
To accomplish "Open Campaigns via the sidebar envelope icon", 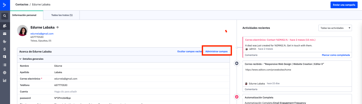I will click(5, 34).
